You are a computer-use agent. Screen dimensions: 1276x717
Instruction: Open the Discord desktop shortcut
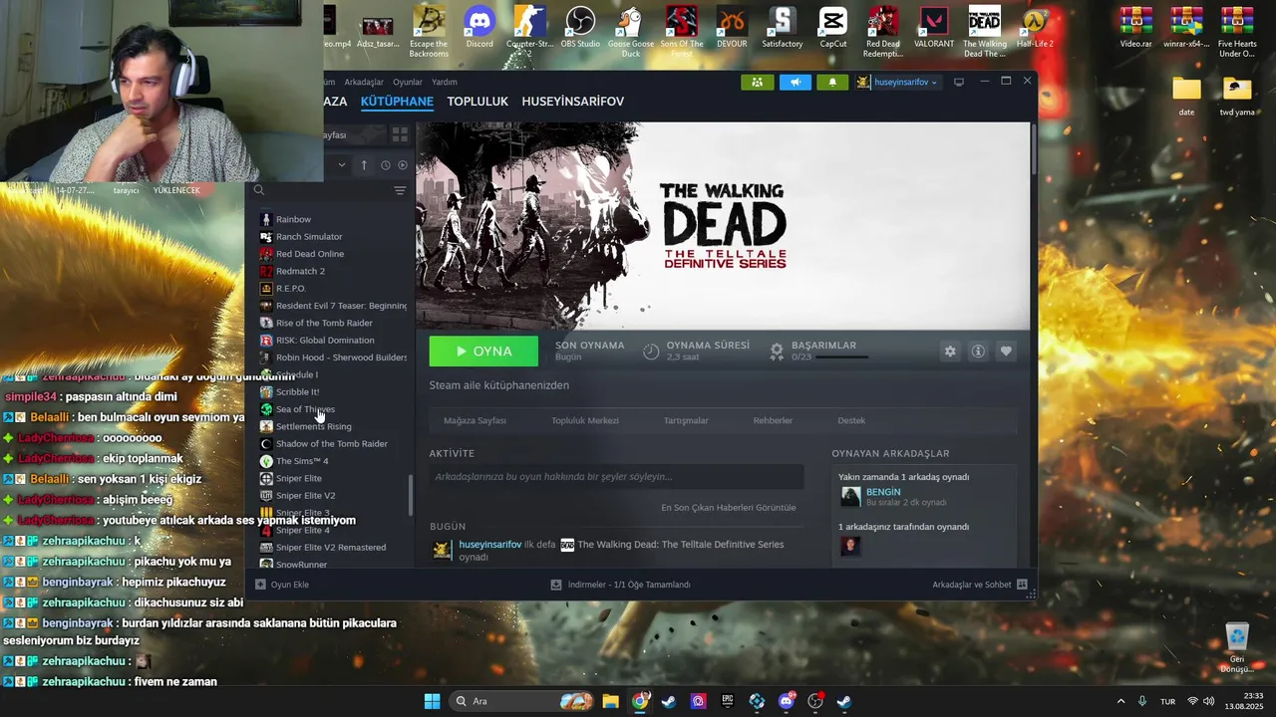(x=479, y=28)
